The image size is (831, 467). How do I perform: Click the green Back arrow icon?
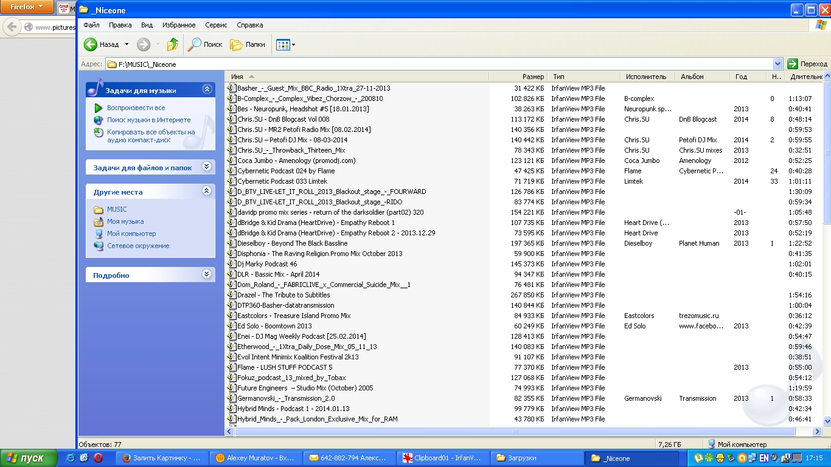point(91,44)
